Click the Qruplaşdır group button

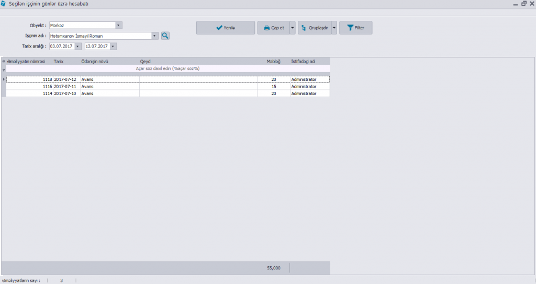pyautogui.click(x=314, y=28)
